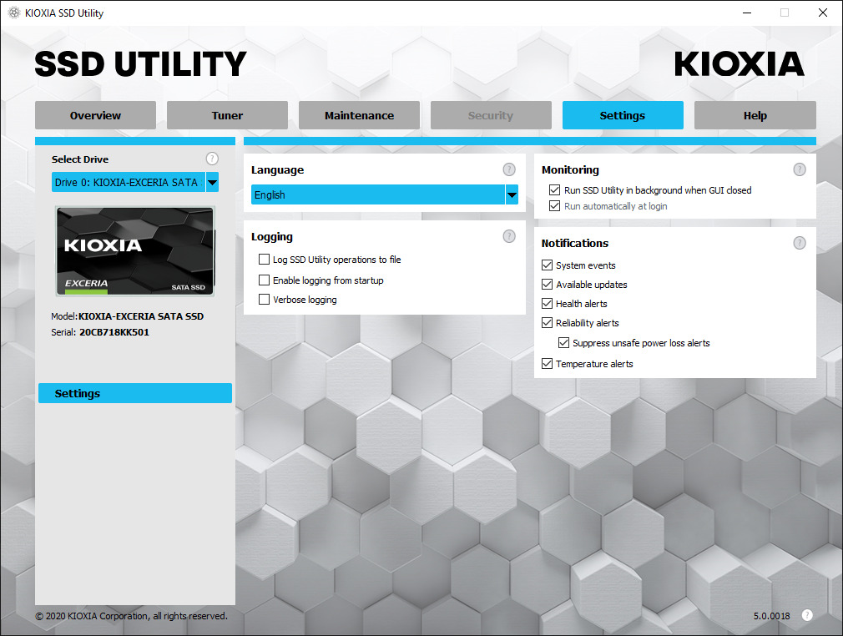Switch to the Overview tab
The width and height of the screenshot is (843, 636).
95,115
